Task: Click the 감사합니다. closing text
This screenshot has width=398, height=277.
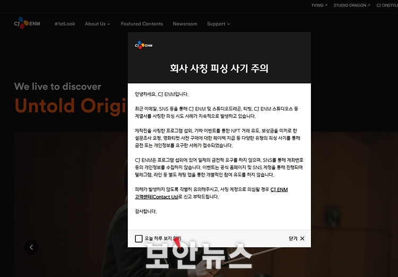Action: 146,211
